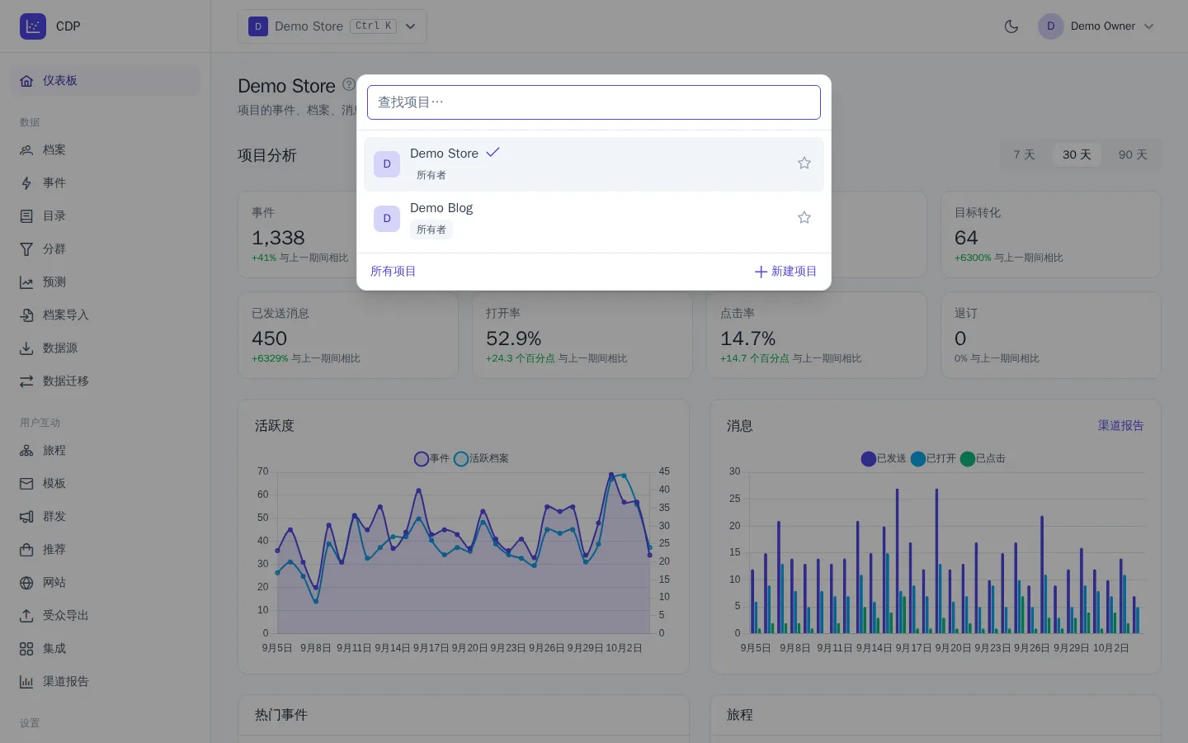Open 渠道报告 bar chart icon in sidebar
This screenshot has width=1188, height=743.
click(26, 682)
